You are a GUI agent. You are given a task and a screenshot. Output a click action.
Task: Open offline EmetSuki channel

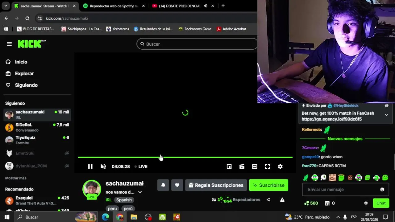tap(37, 153)
